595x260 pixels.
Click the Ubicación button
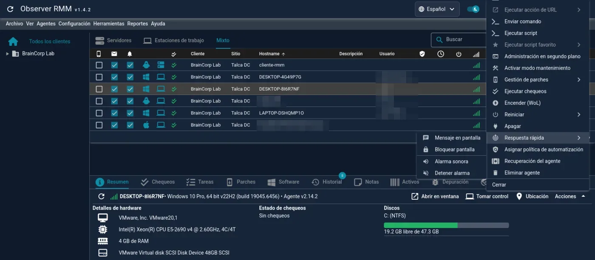[x=532, y=196]
